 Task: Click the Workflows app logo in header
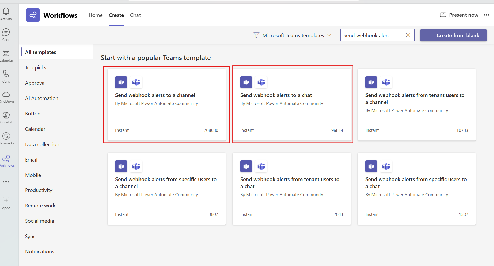[x=33, y=15]
